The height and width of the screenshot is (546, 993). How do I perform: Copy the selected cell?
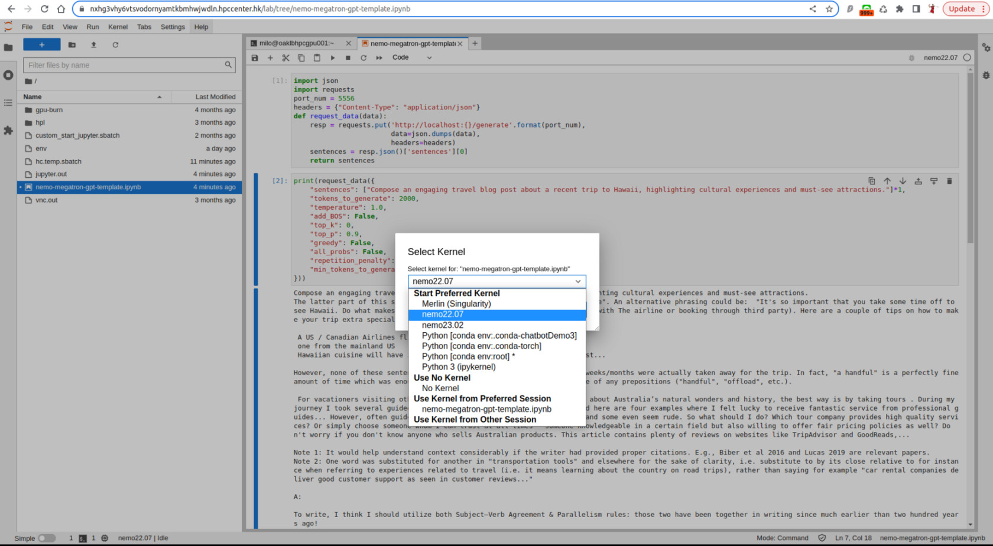click(x=301, y=58)
